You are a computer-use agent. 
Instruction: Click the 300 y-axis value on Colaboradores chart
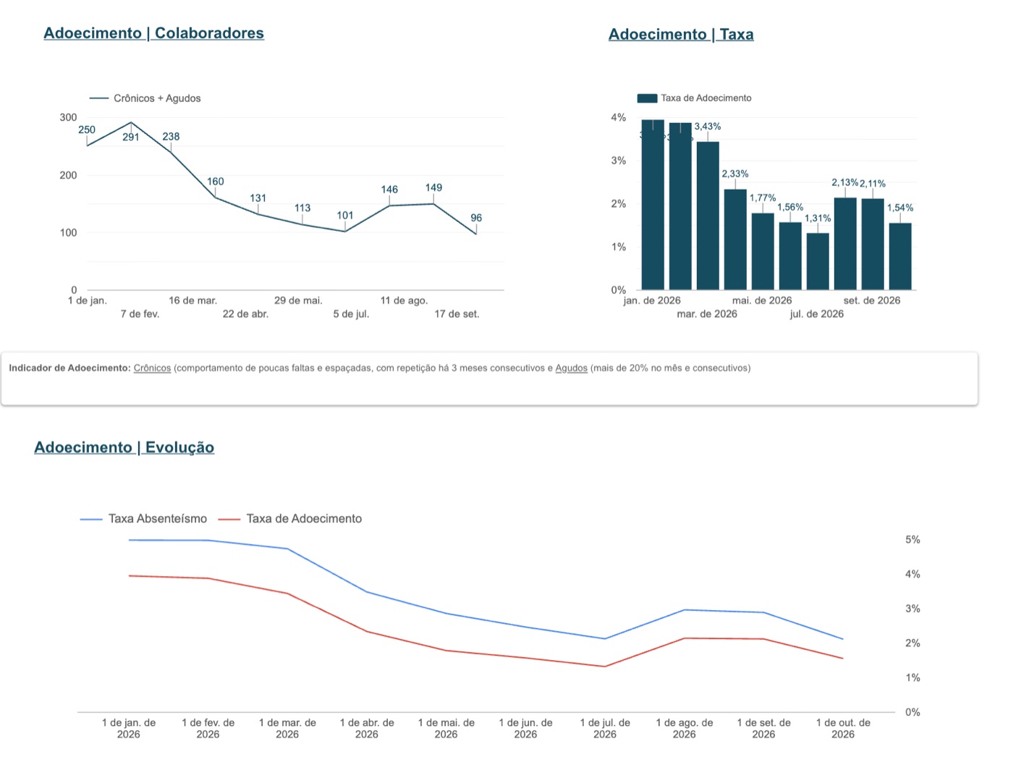(68, 117)
